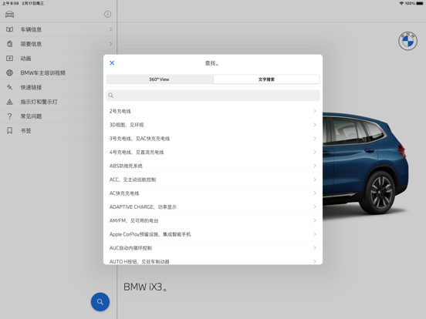The image size is (426, 319).
Task: Select AM/FM，见可用的电台 result
Action: [213, 220]
